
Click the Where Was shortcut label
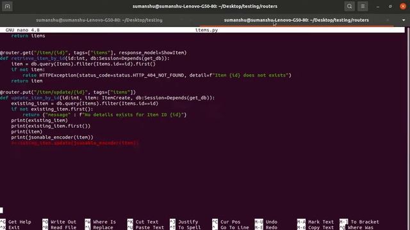point(361,227)
